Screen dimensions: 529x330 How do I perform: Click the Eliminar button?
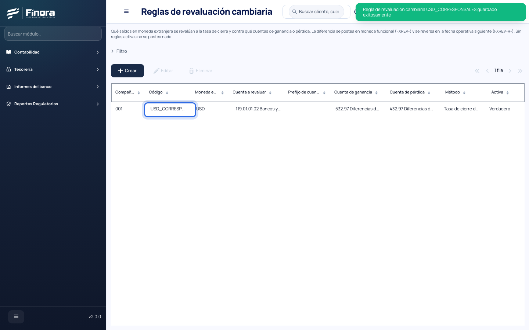[201, 71]
